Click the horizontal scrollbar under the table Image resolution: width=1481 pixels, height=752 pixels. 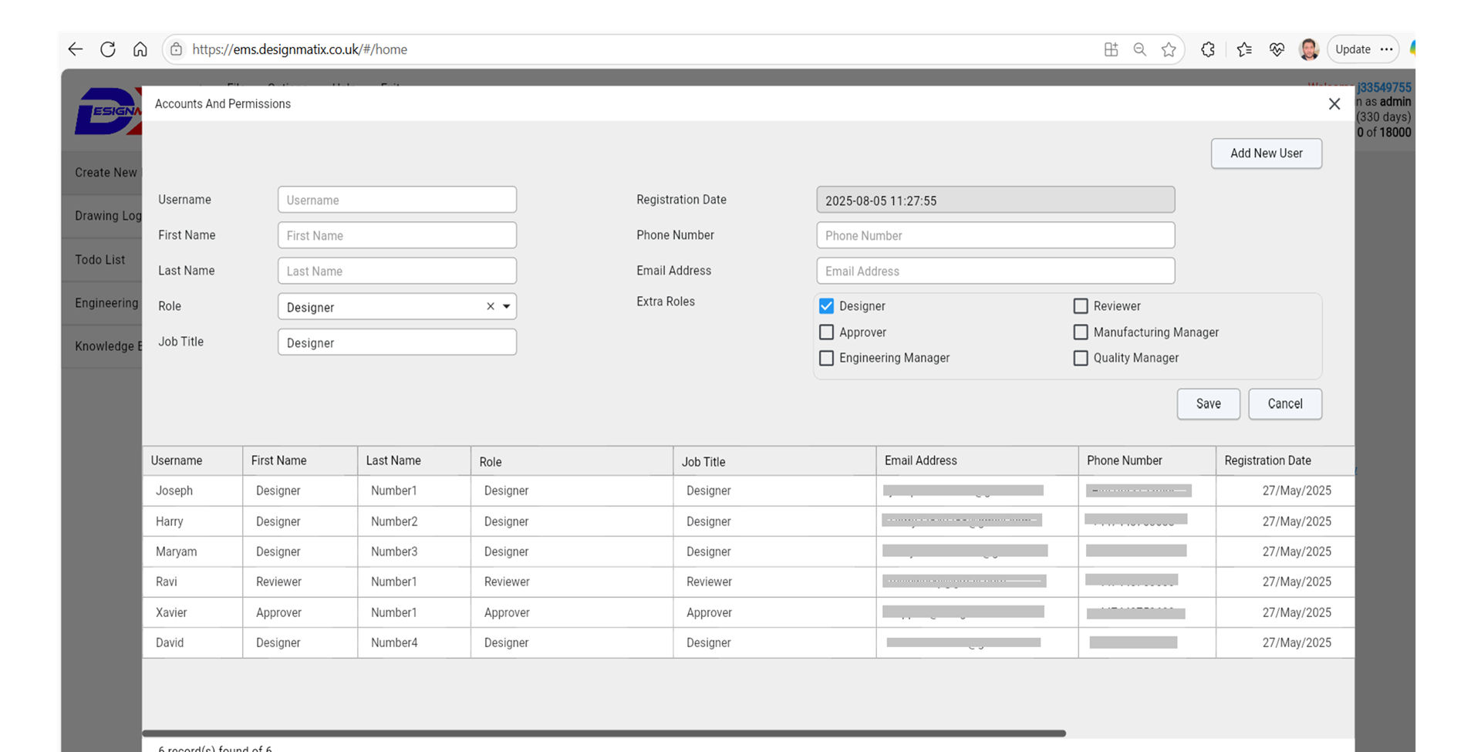603,733
